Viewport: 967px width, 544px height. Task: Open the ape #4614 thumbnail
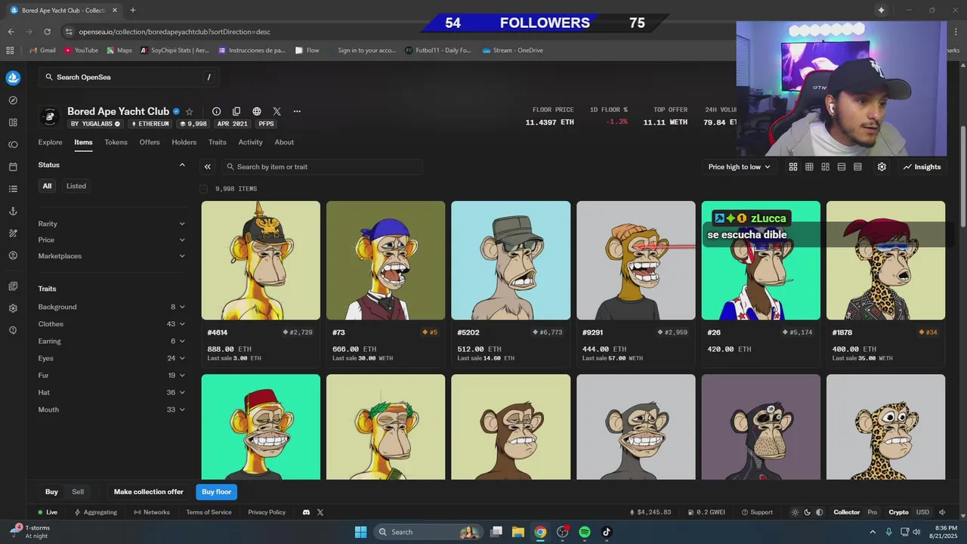tap(261, 261)
